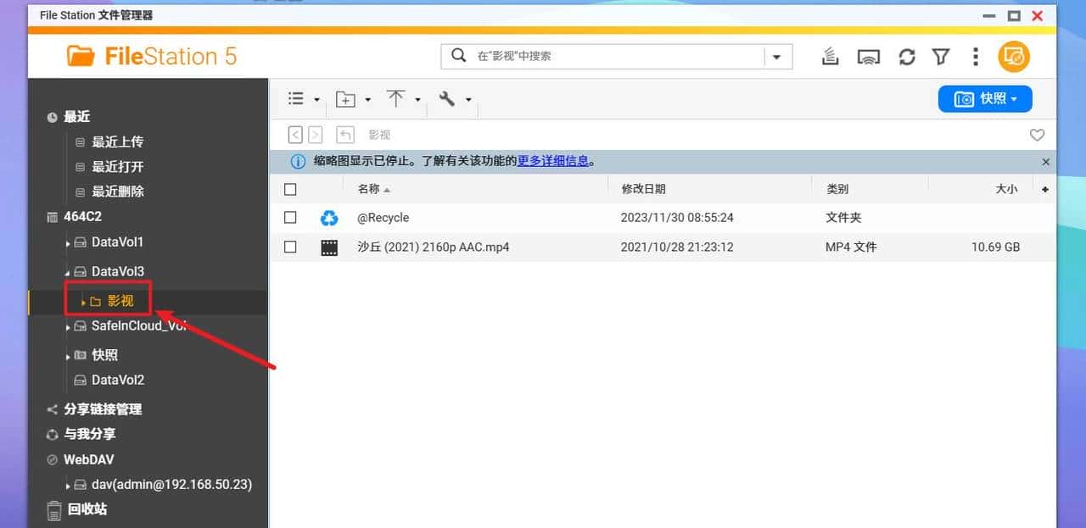Focus the search field for 影视

point(618,56)
